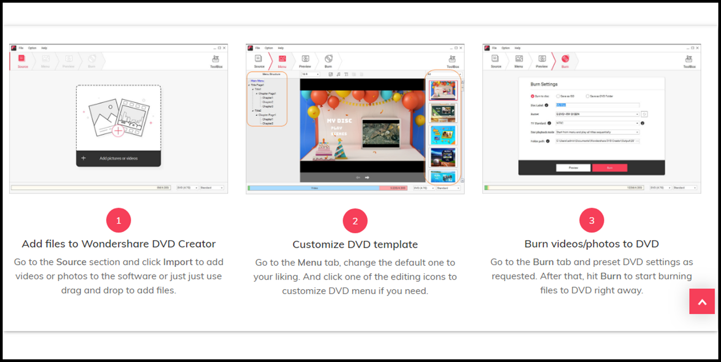Open the aspect ratio dropdown above preview
This screenshot has height=362, width=721.
(310, 74)
